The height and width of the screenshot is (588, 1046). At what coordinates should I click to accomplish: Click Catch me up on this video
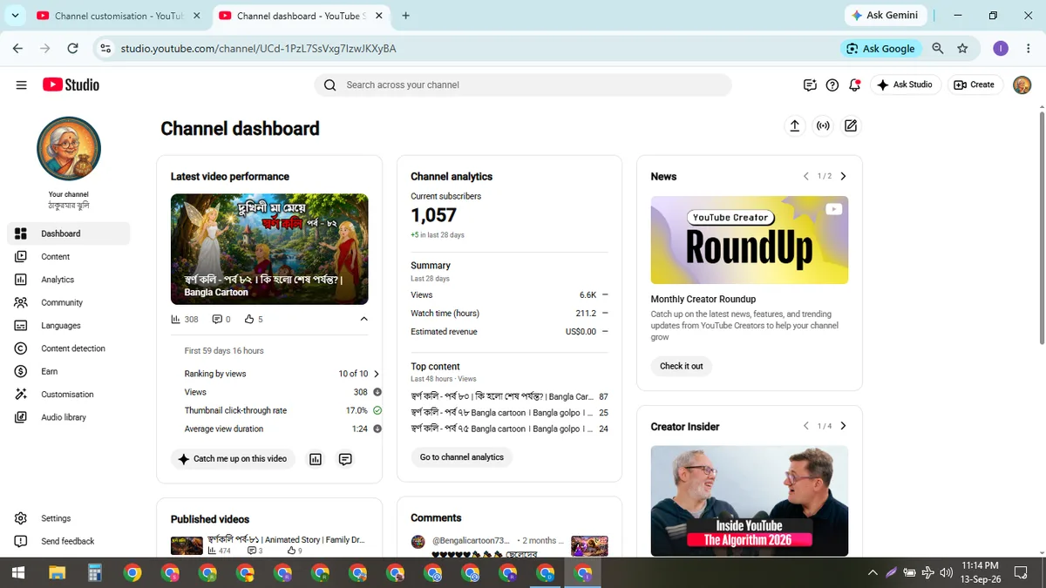233,459
